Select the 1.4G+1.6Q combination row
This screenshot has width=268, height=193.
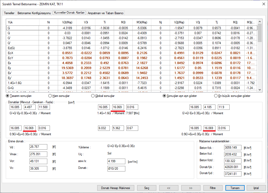[x=132, y=83]
